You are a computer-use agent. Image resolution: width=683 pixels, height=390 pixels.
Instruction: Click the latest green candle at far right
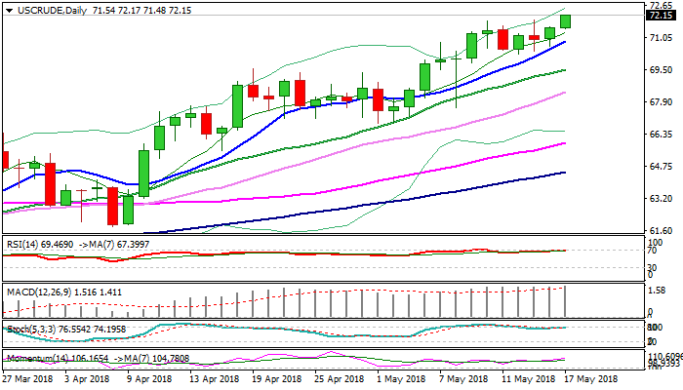click(566, 21)
